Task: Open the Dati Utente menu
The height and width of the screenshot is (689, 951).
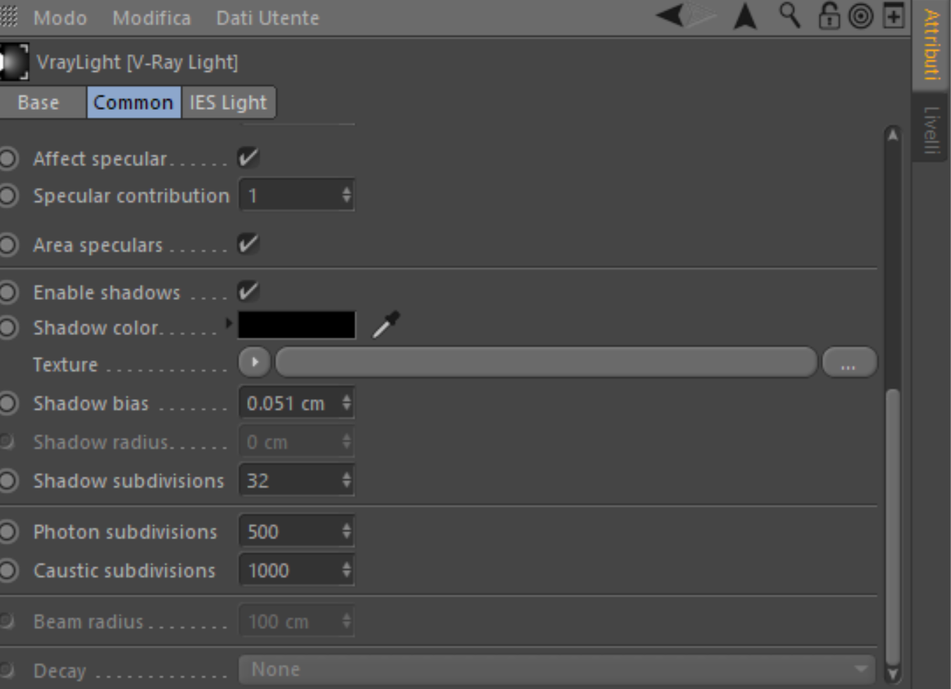Action: point(267,18)
